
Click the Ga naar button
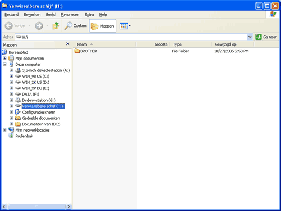pos(266,37)
